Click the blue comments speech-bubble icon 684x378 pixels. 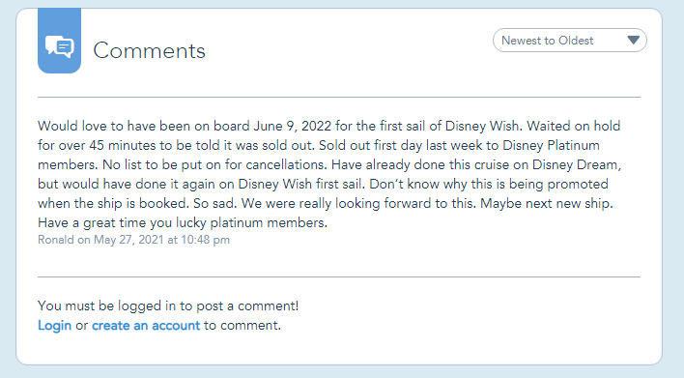[59, 45]
